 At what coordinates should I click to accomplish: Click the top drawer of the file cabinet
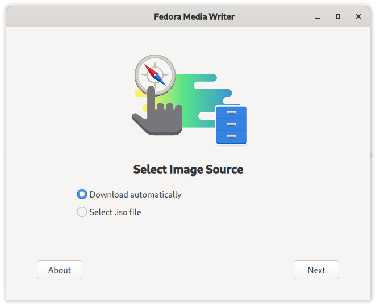coord(231,112)
